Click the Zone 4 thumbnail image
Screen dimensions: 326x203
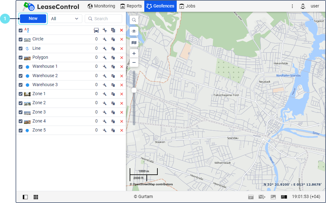(27, 122)
